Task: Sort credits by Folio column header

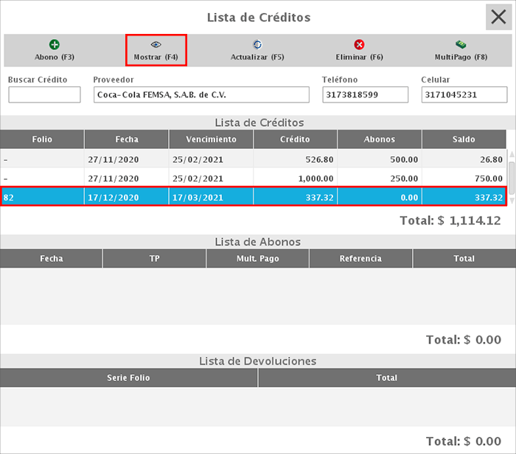Action: point(42,139)
